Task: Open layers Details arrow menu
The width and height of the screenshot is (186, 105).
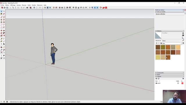Action: 183,78
